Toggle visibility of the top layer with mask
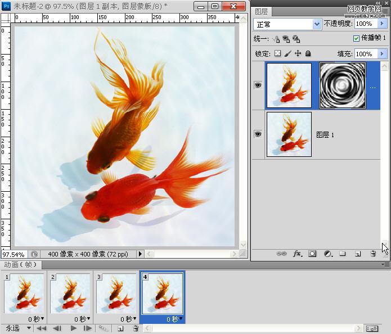Viewport: 391px width, 334px height. 258,85
